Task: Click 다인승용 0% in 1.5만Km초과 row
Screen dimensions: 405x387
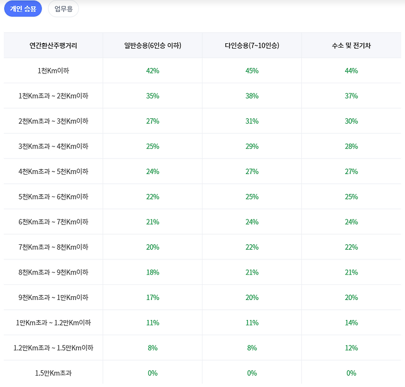Action: tap(252, 373)
